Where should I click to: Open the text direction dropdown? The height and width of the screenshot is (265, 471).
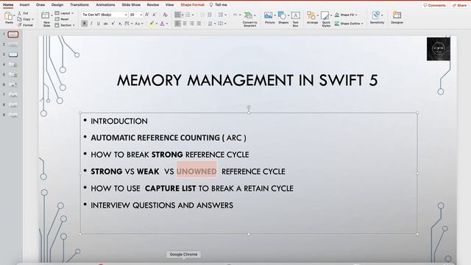(x=215, y=24)
